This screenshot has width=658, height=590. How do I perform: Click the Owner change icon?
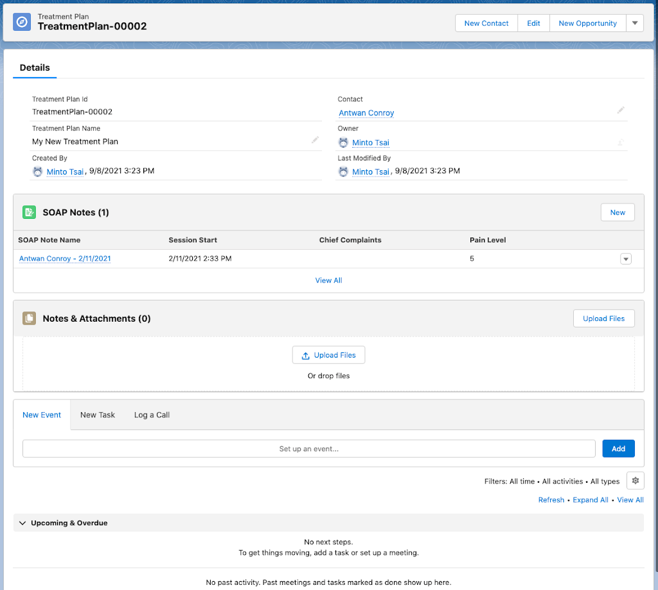(x=621, y=143)
